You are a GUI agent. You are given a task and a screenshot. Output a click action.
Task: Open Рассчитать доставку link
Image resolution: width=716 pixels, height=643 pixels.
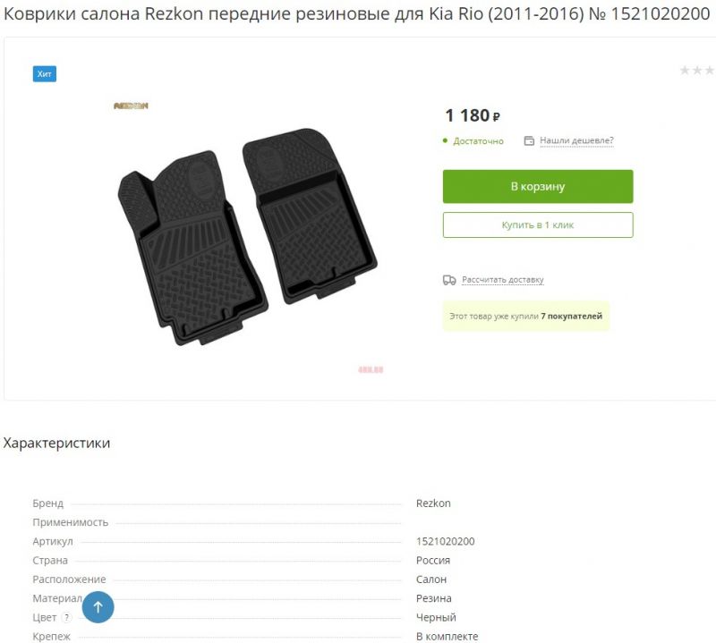(x=503, y=279)
